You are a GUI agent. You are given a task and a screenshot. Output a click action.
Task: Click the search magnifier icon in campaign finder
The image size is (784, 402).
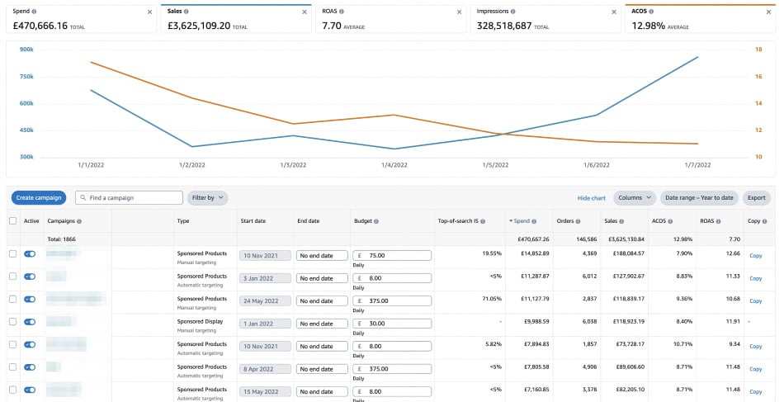(83, 198)
